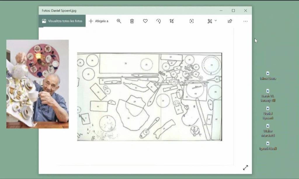Image resolution: width=299 pixels, height=179 pixels.
Task: Select the crop tool icon
Action: click(172, 21)
